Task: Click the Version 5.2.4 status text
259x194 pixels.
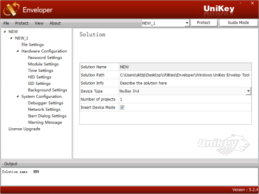Action: pyautogui.click(x=245, y=190)
